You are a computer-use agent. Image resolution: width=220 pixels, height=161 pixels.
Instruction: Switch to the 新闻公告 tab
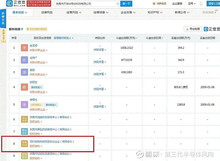pyautogui.click(x=182, y=12)
